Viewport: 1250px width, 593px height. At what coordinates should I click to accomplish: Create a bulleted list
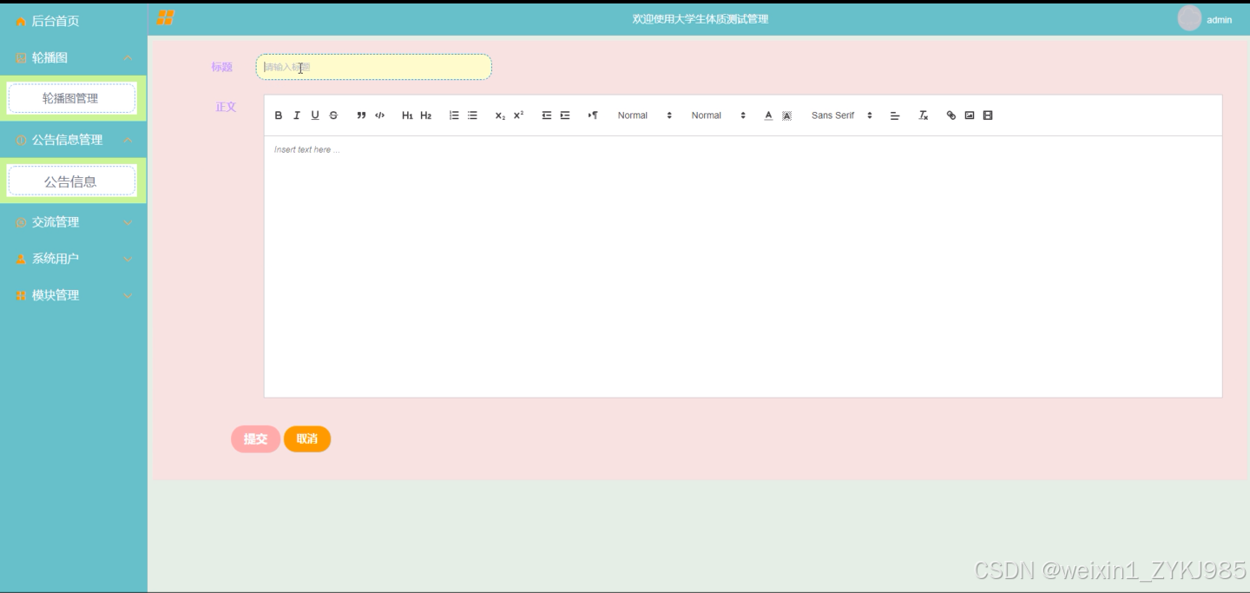472,115
